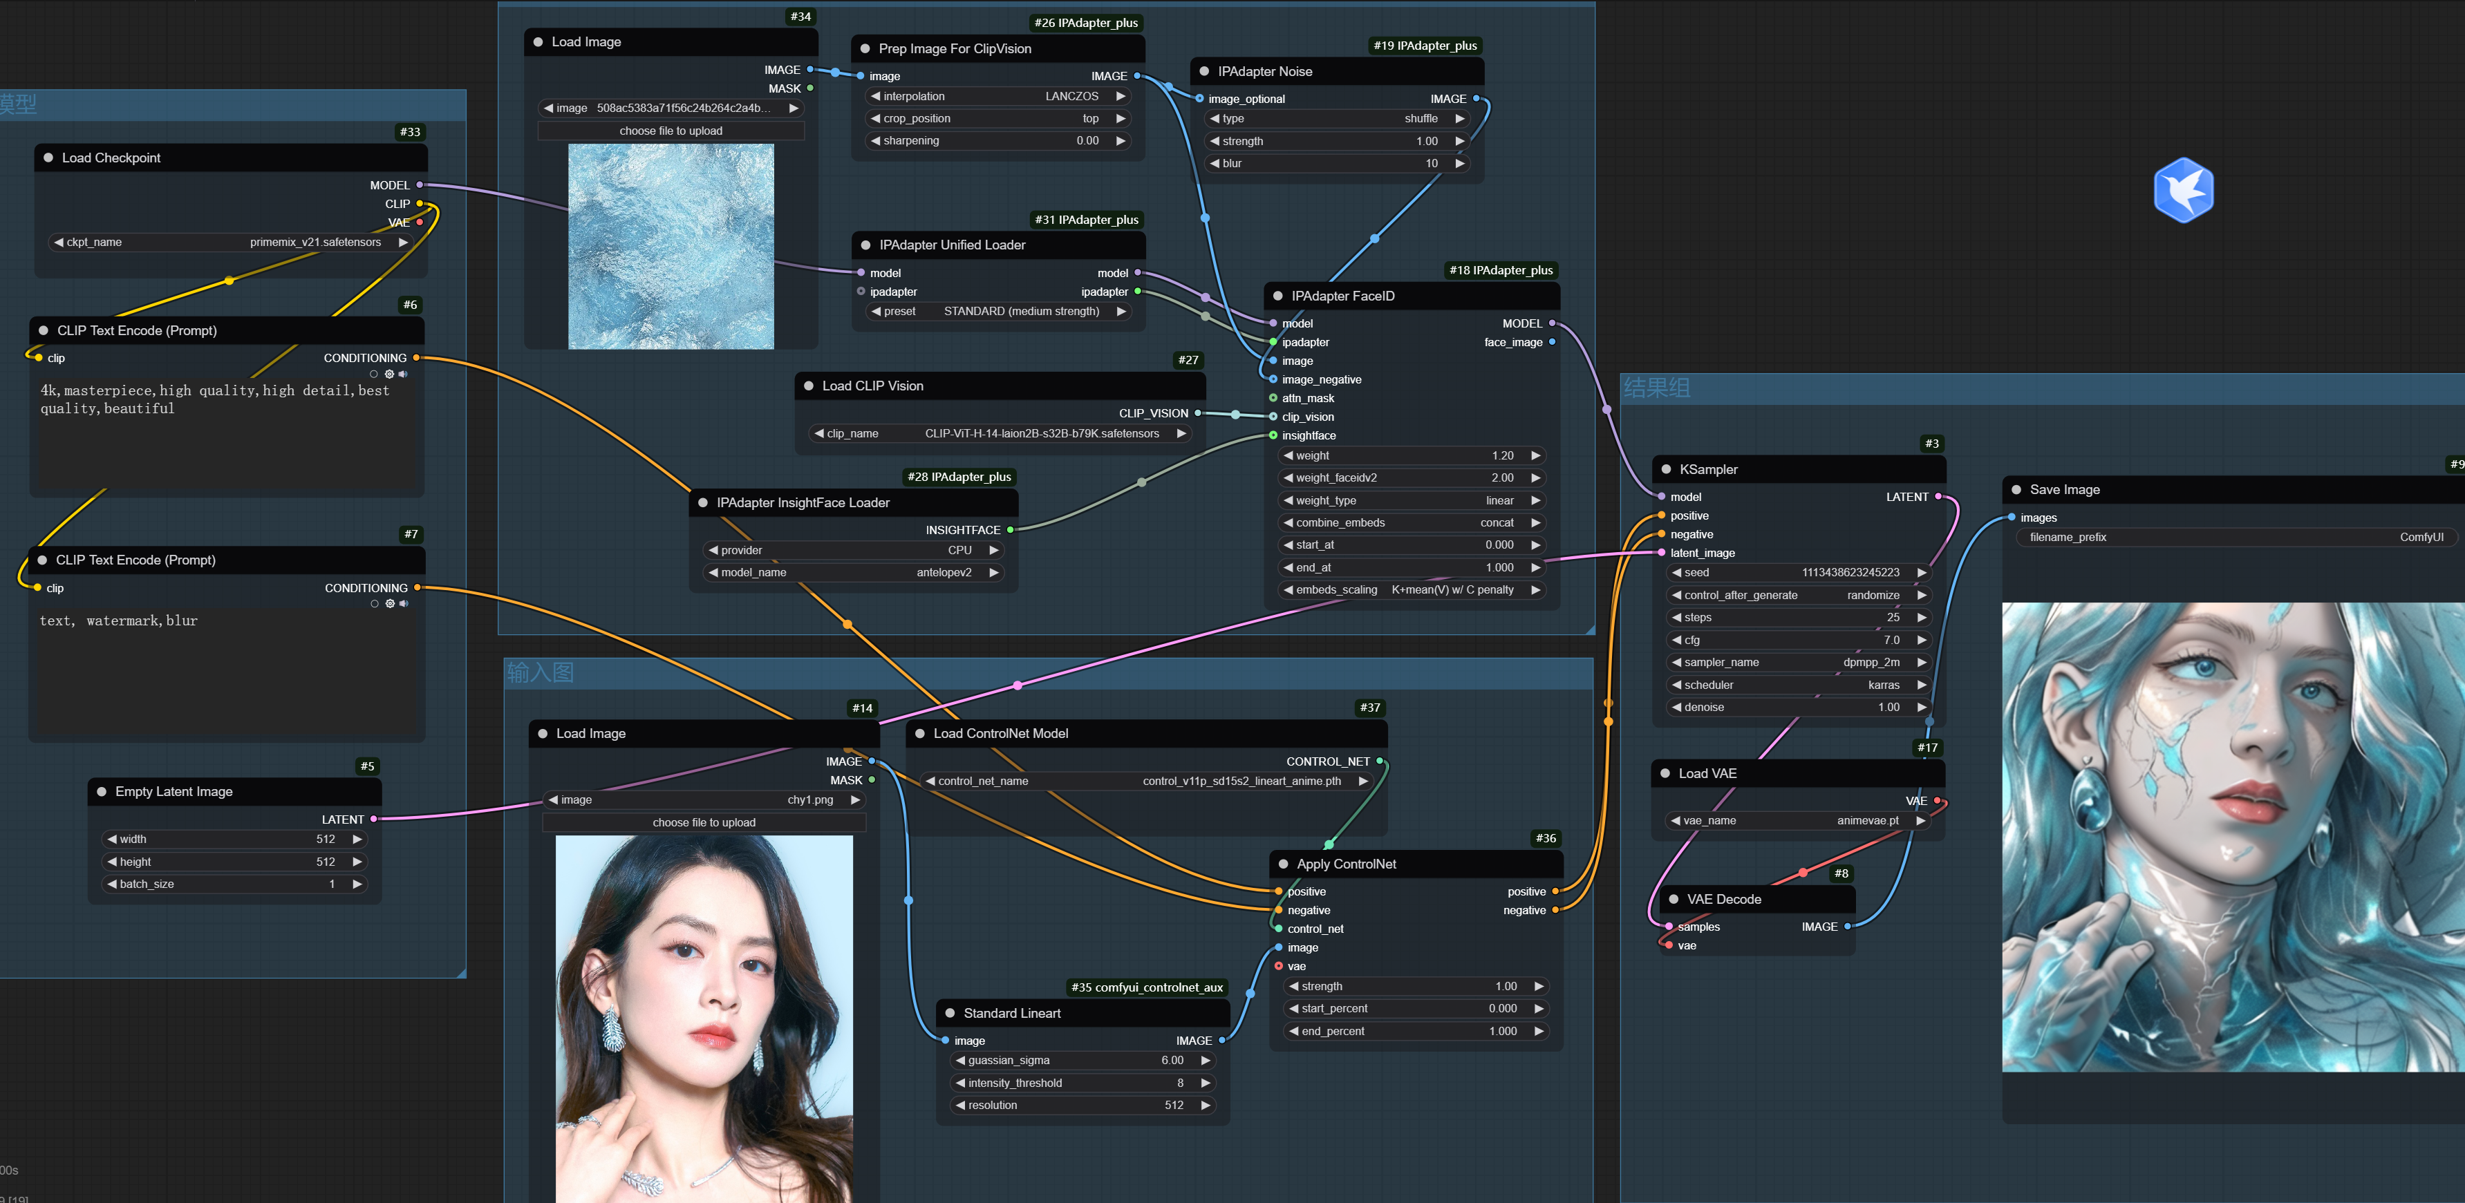
Task: Open the weight_type linear combo
Action: 1412,501
